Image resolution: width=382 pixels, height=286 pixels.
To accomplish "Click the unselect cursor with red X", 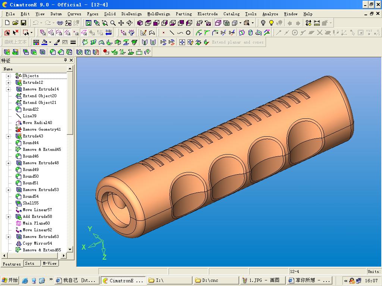I will coord(15,32).
